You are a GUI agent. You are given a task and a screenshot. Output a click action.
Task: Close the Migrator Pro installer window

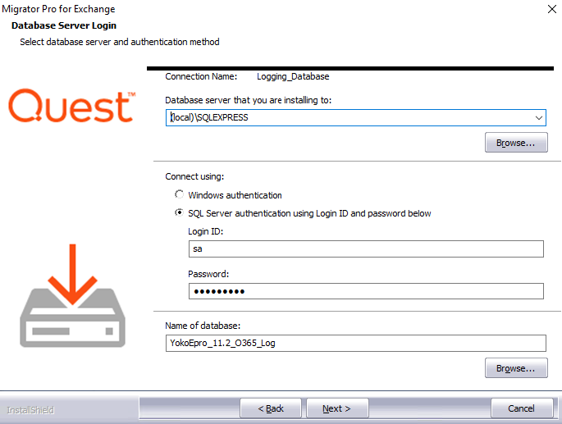552,9
